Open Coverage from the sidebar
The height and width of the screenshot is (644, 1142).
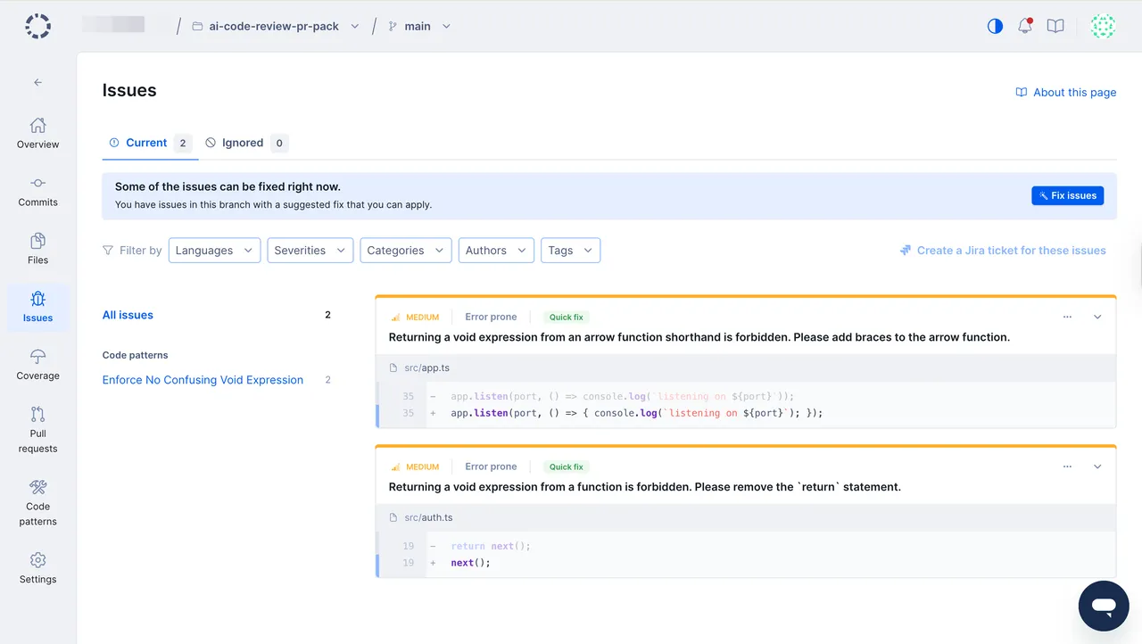tap(37, 365)
